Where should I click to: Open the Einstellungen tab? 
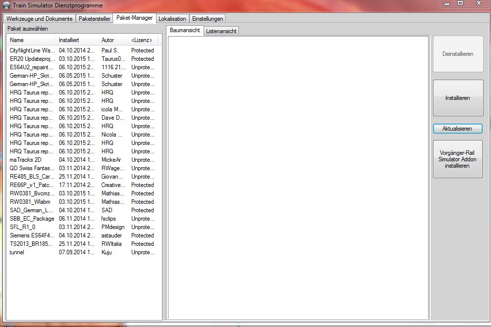click(x=208, y=19)
